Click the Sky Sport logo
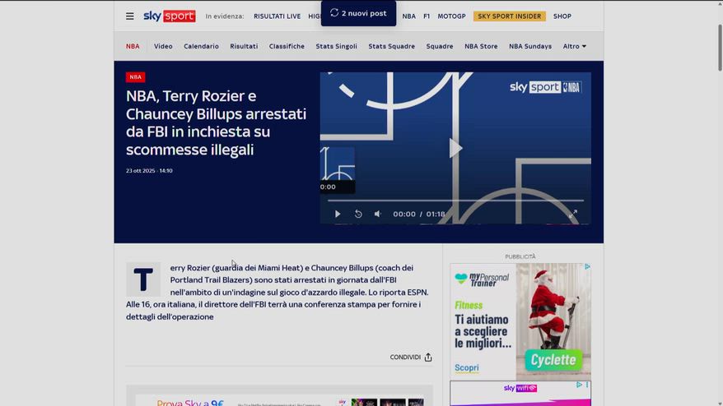Screen dimensions: 723x406 [x=169, y=16]
